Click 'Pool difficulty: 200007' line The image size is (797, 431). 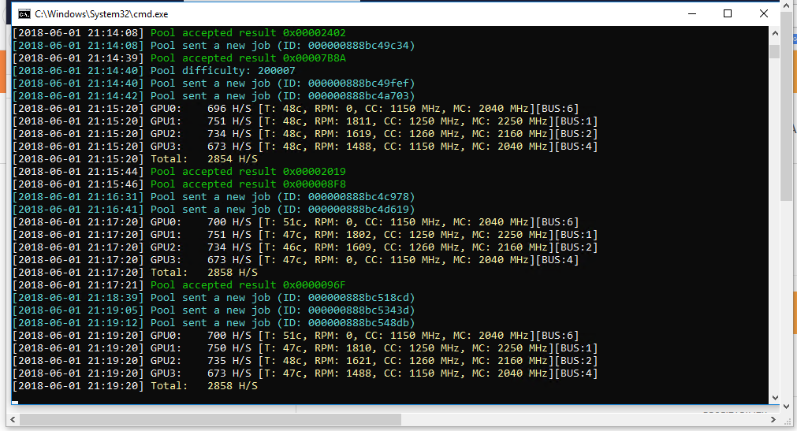[154, 71]
